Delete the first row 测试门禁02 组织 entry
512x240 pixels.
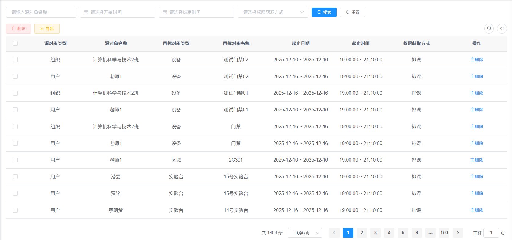[x=477, y=60]
